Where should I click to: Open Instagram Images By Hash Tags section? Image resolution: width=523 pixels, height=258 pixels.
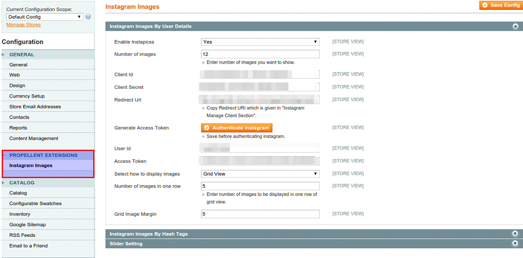[314, 234]
